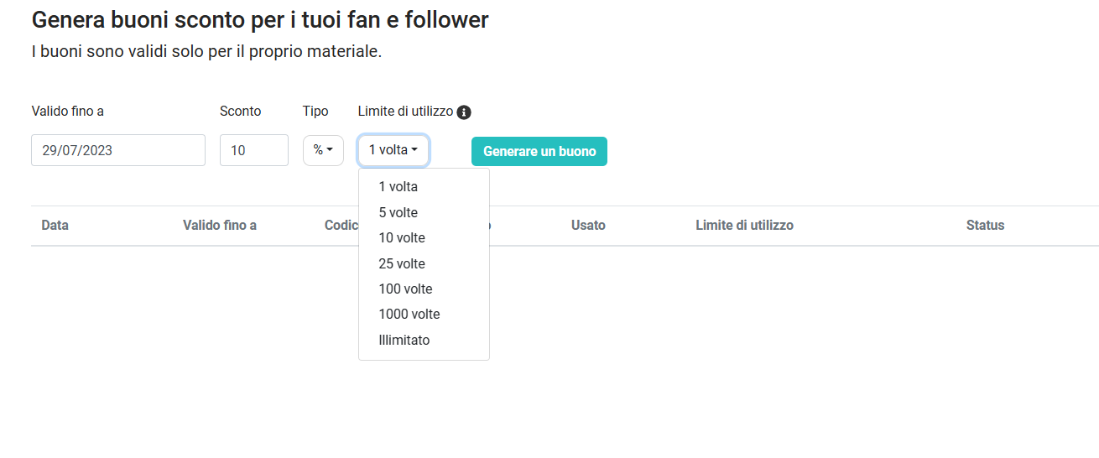1099x458 pixels.
Task: Click the Generare un buono button
Action: pos(539,151)
